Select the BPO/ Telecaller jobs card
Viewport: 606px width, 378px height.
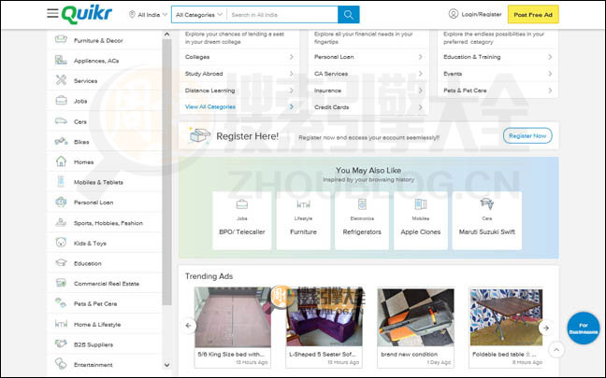pyautogui.click(x=242, y=220)
